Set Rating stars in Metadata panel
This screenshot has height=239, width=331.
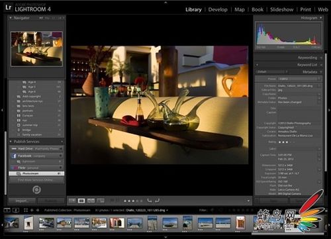(x=287, y=142)
